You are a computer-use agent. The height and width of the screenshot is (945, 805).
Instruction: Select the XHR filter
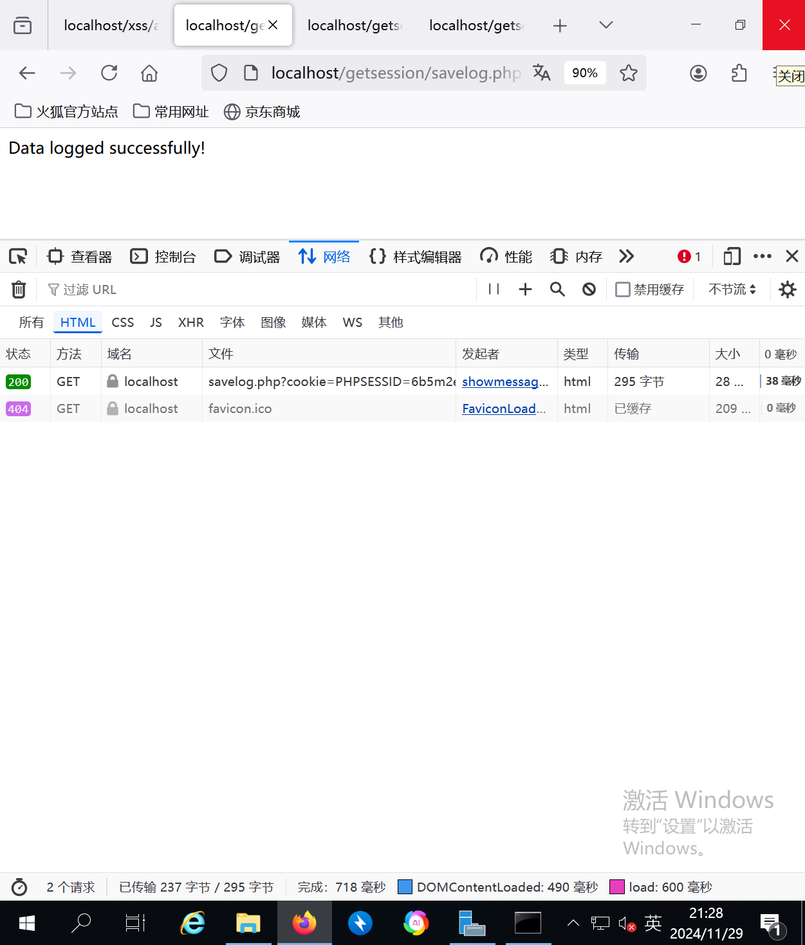click(190, 322)
